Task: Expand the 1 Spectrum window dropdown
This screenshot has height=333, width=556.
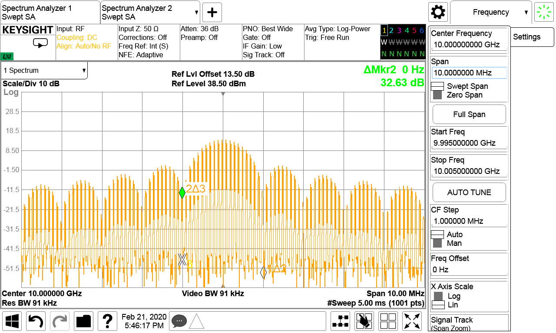Action: click(x=44, y=70)
